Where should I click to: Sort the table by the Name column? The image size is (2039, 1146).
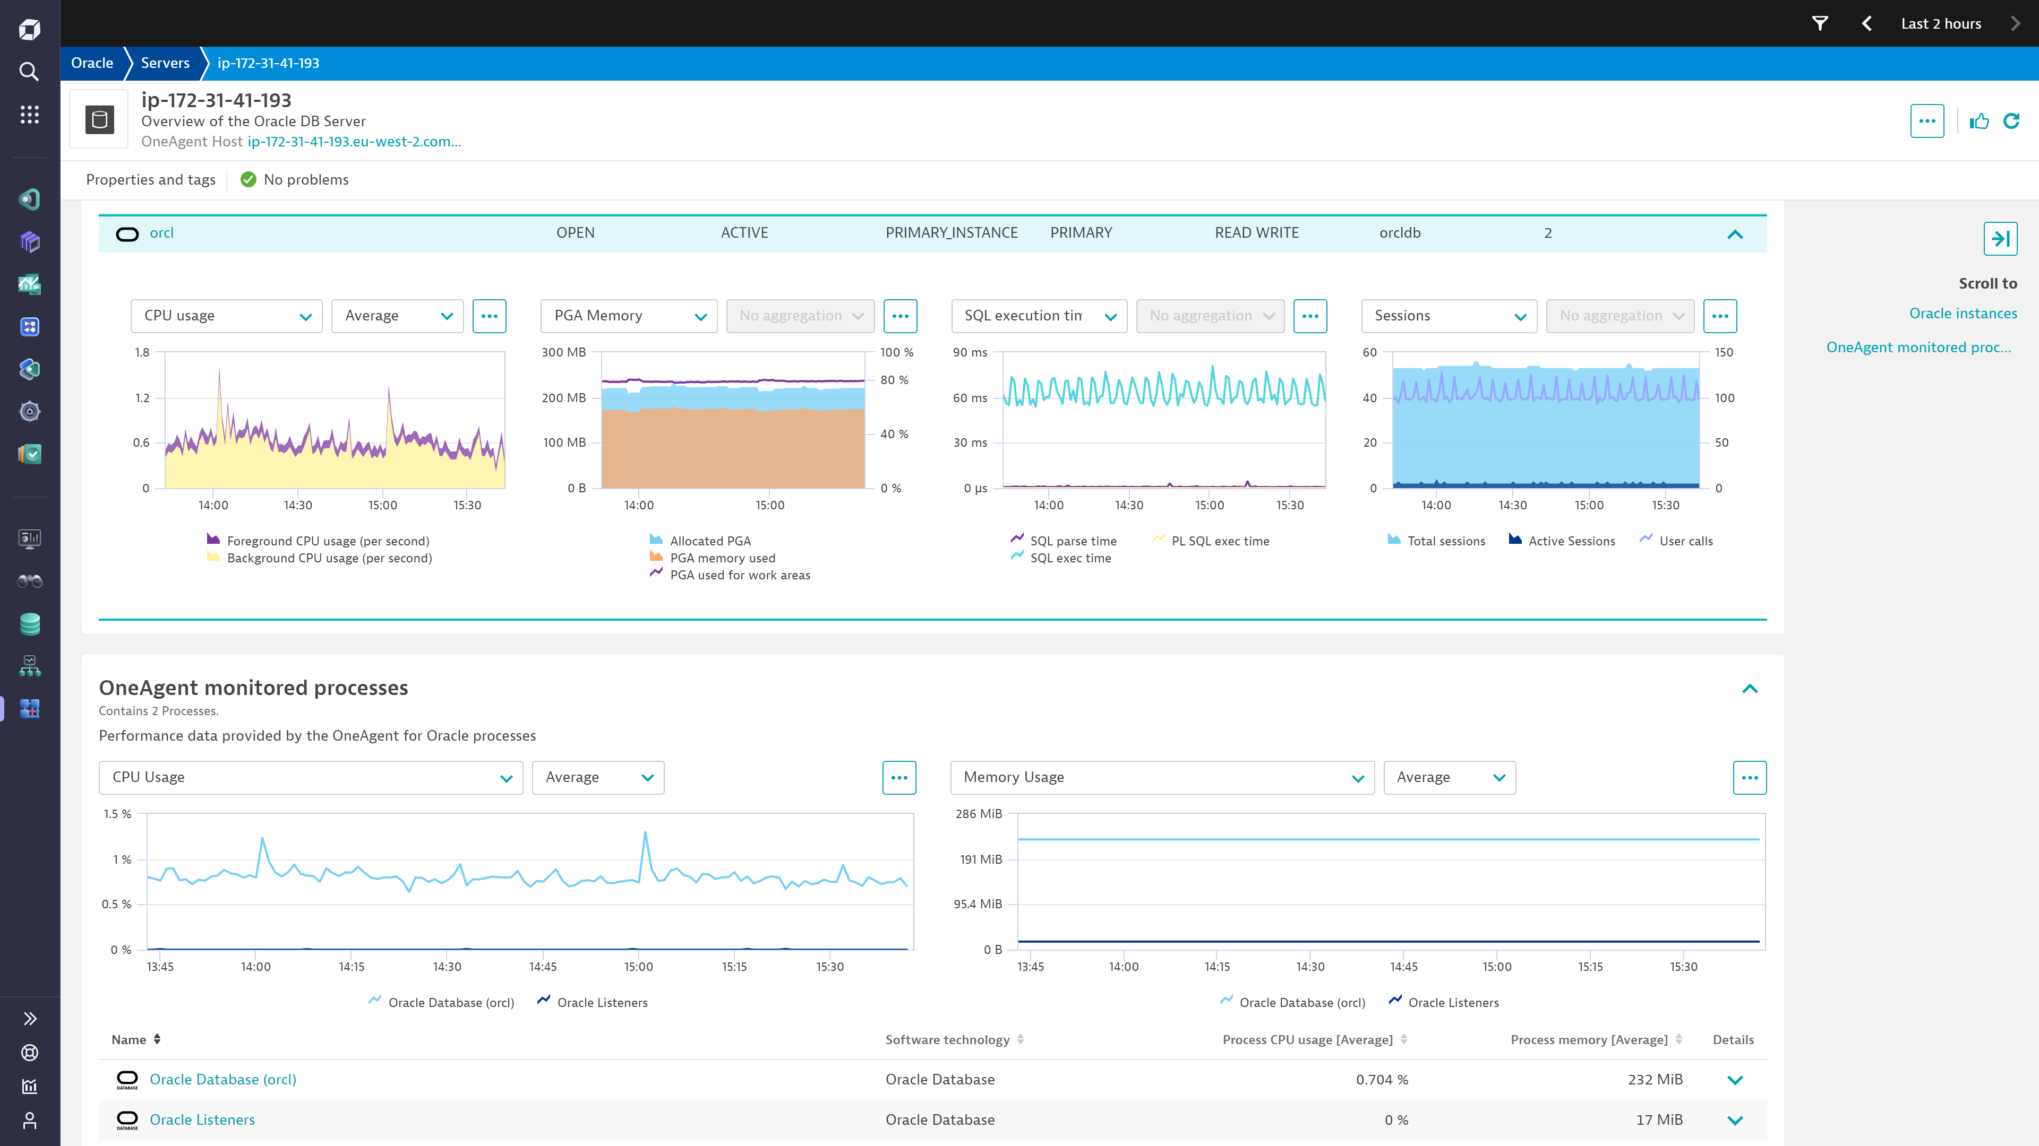point(136,1040)
